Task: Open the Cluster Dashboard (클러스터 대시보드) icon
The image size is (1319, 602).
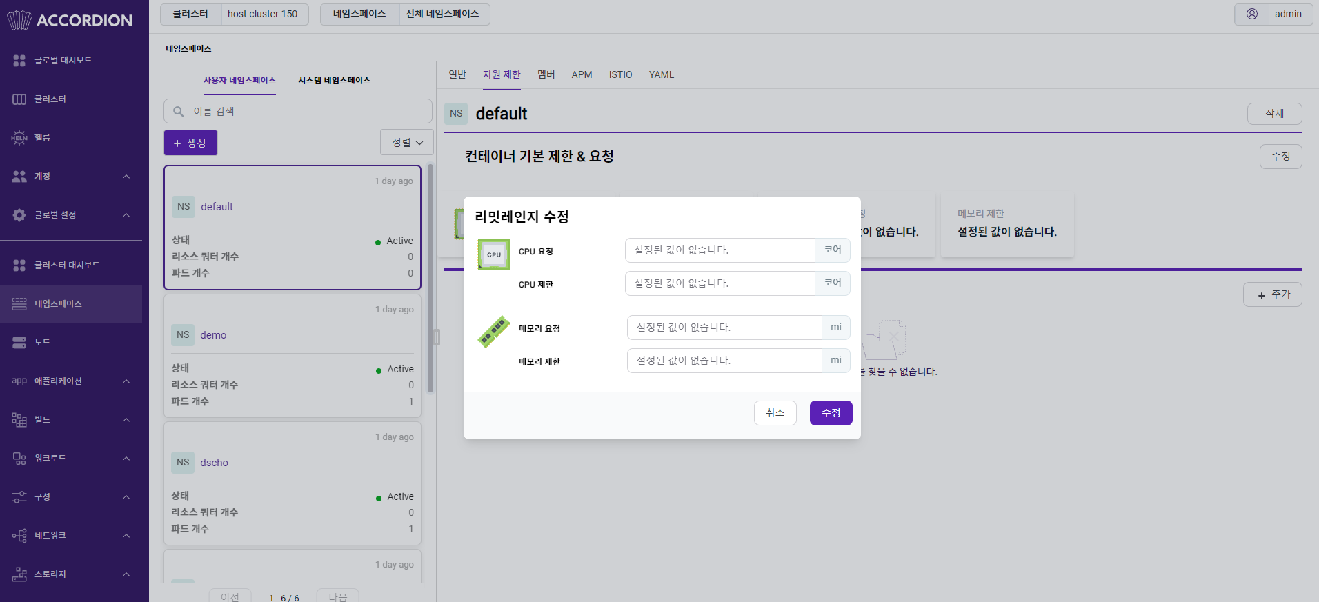Action: (19, 265)
